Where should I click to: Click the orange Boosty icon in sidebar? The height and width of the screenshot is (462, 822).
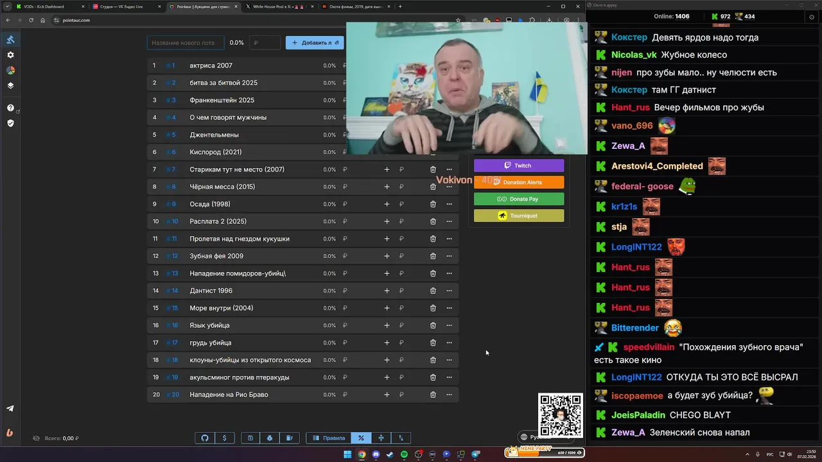coord(10,433)
